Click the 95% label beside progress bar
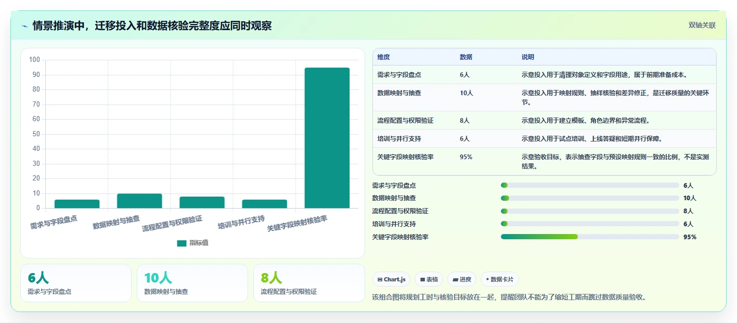 point(690,237)
